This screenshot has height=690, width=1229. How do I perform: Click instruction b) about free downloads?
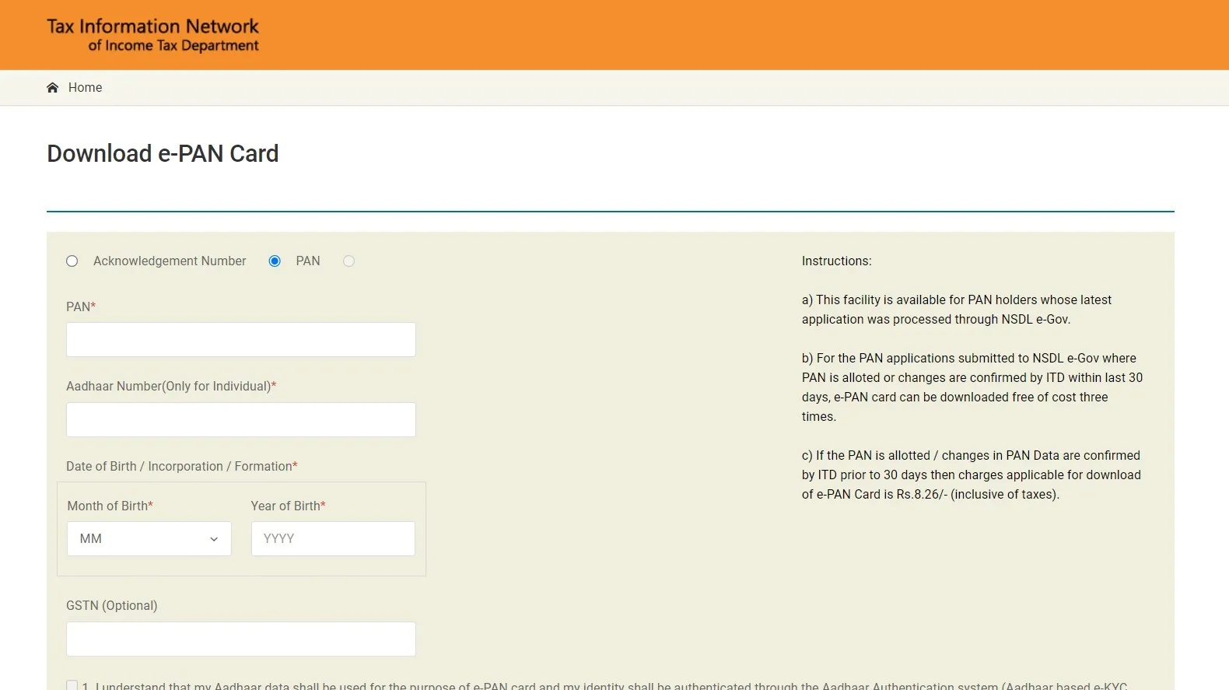(x=972, y=387)
